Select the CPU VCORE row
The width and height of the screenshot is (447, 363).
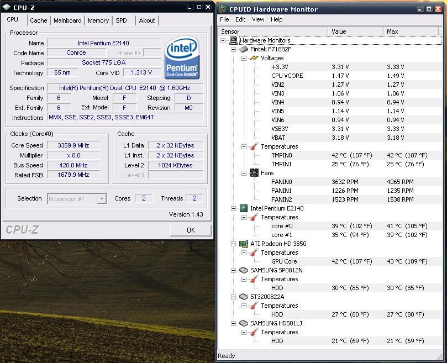coord(356,76)
